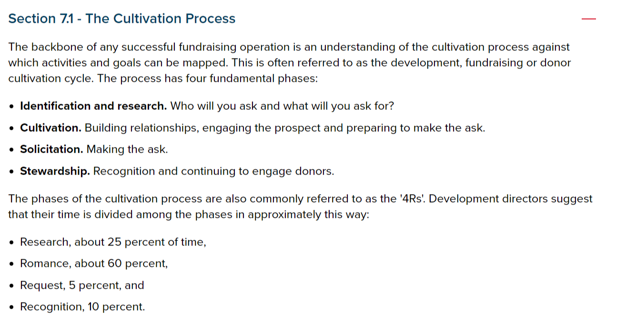Click the intro sentence starting 'The backbone'
636x323 pixels.
pyautogui.click(x=289, y=62)
